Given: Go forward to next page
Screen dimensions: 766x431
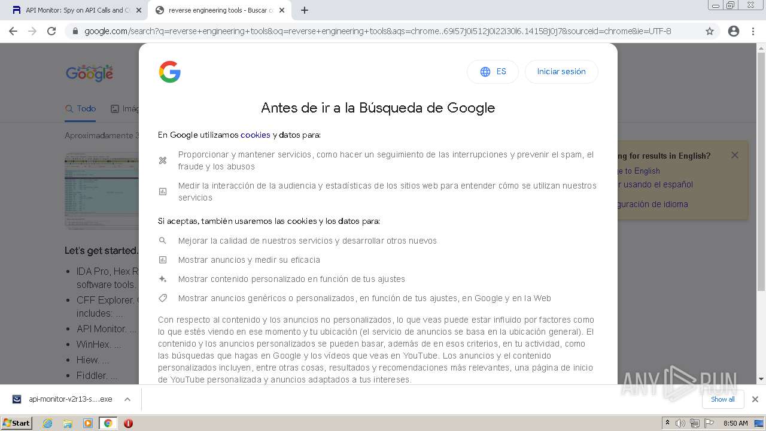Looking at the screenshot, I should [32, 31].
